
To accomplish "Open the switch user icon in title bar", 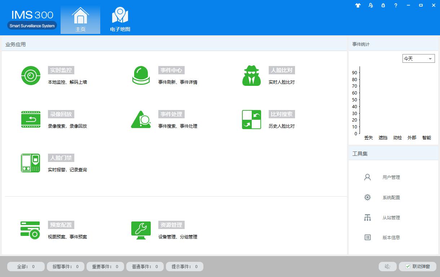I will [x=370, y=5].
